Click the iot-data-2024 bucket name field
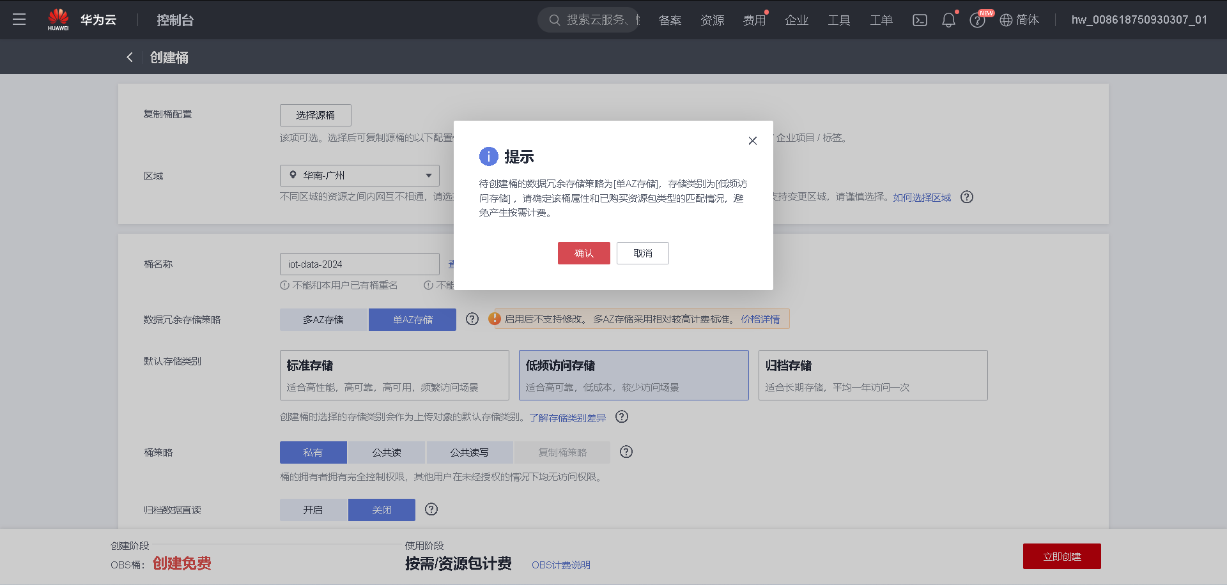The height and width of the screenshot is (585, 1227). click(359, 264)
